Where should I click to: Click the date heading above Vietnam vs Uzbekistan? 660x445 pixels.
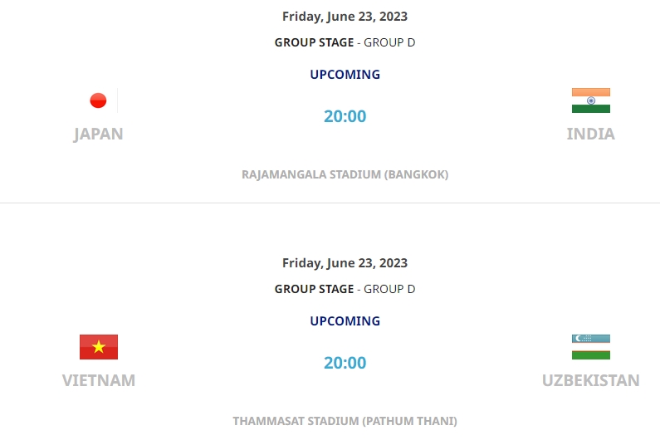[345, 263]
